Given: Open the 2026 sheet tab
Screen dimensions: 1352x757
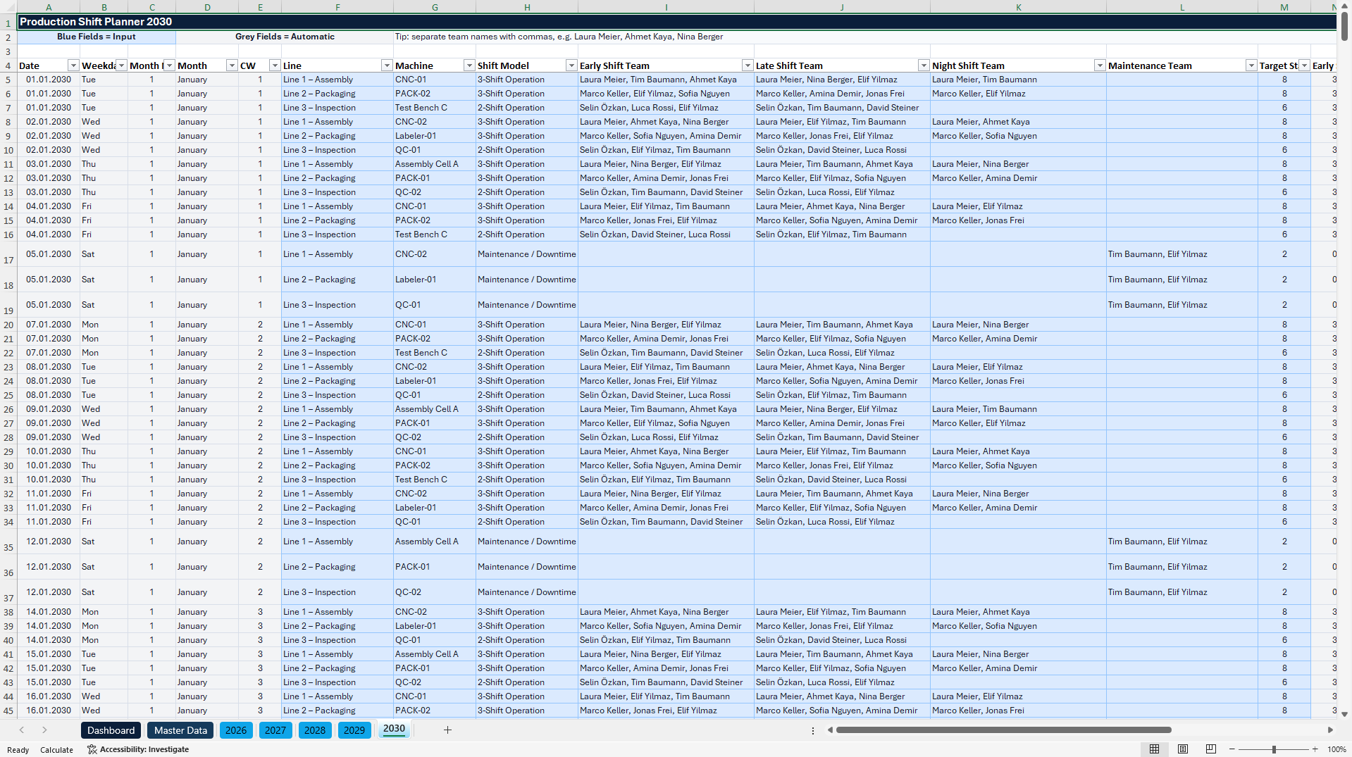Looking at the screenshot, I should (236, 730).
